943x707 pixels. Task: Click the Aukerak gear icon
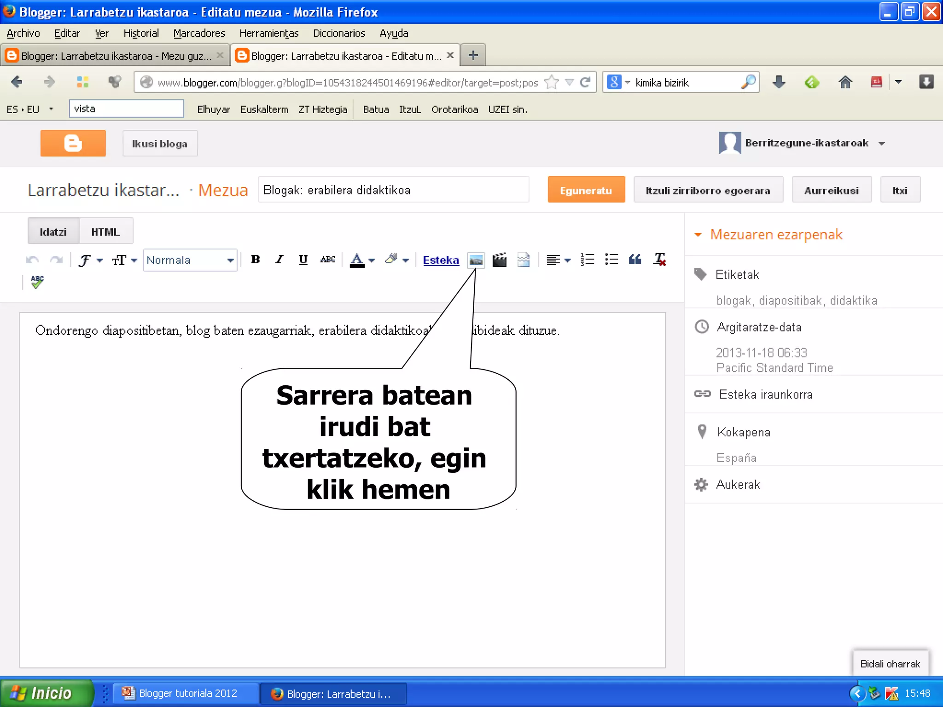point(701,484)
